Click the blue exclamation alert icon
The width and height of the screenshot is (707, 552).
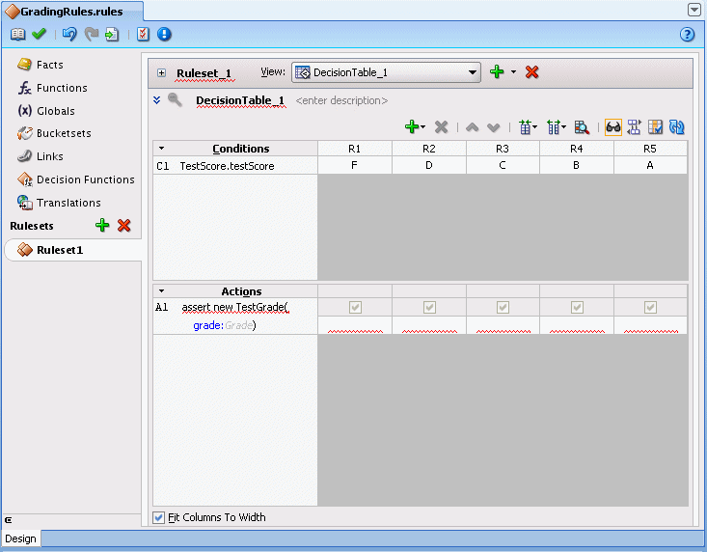coord(164,35)
